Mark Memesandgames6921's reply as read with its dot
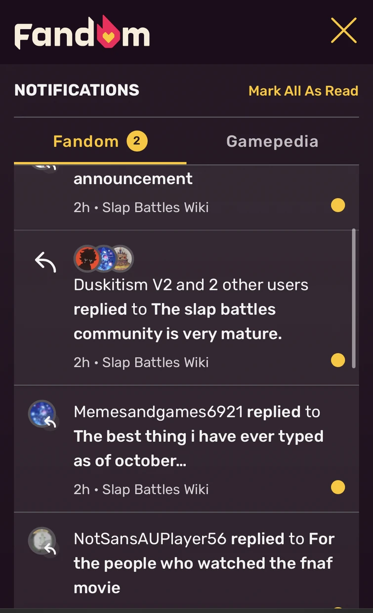This screenshot has height=613, width=373. 338,487
